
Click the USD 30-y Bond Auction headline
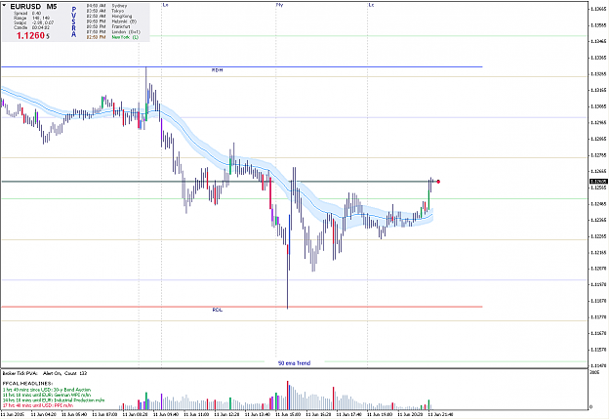pyautogui.click(x=47, y=390)
